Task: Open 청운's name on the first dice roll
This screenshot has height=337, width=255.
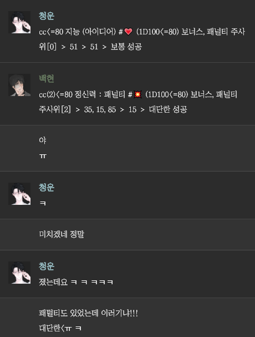Action: [x=47, y=16]
